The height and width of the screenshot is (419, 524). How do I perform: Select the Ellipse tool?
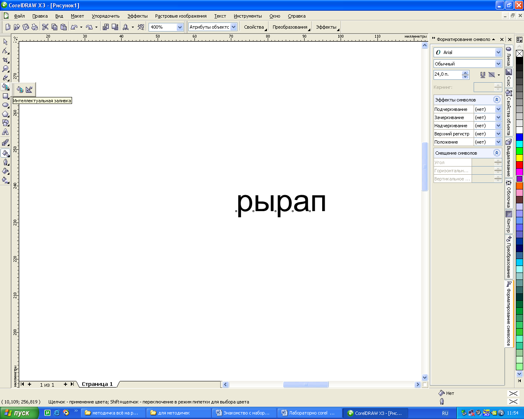5,105
